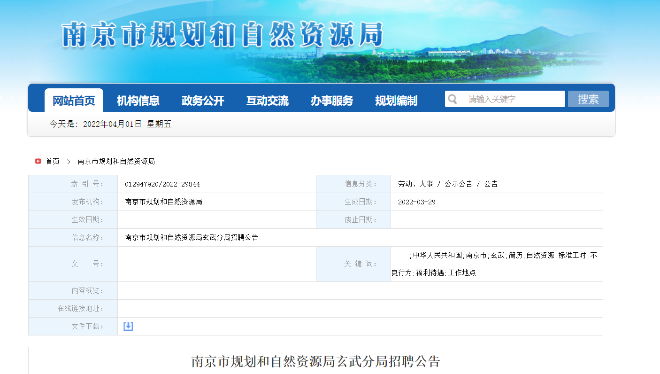
Task: Click the article heading 玄武分局招聘公告
Action: [x=316, y=361]
